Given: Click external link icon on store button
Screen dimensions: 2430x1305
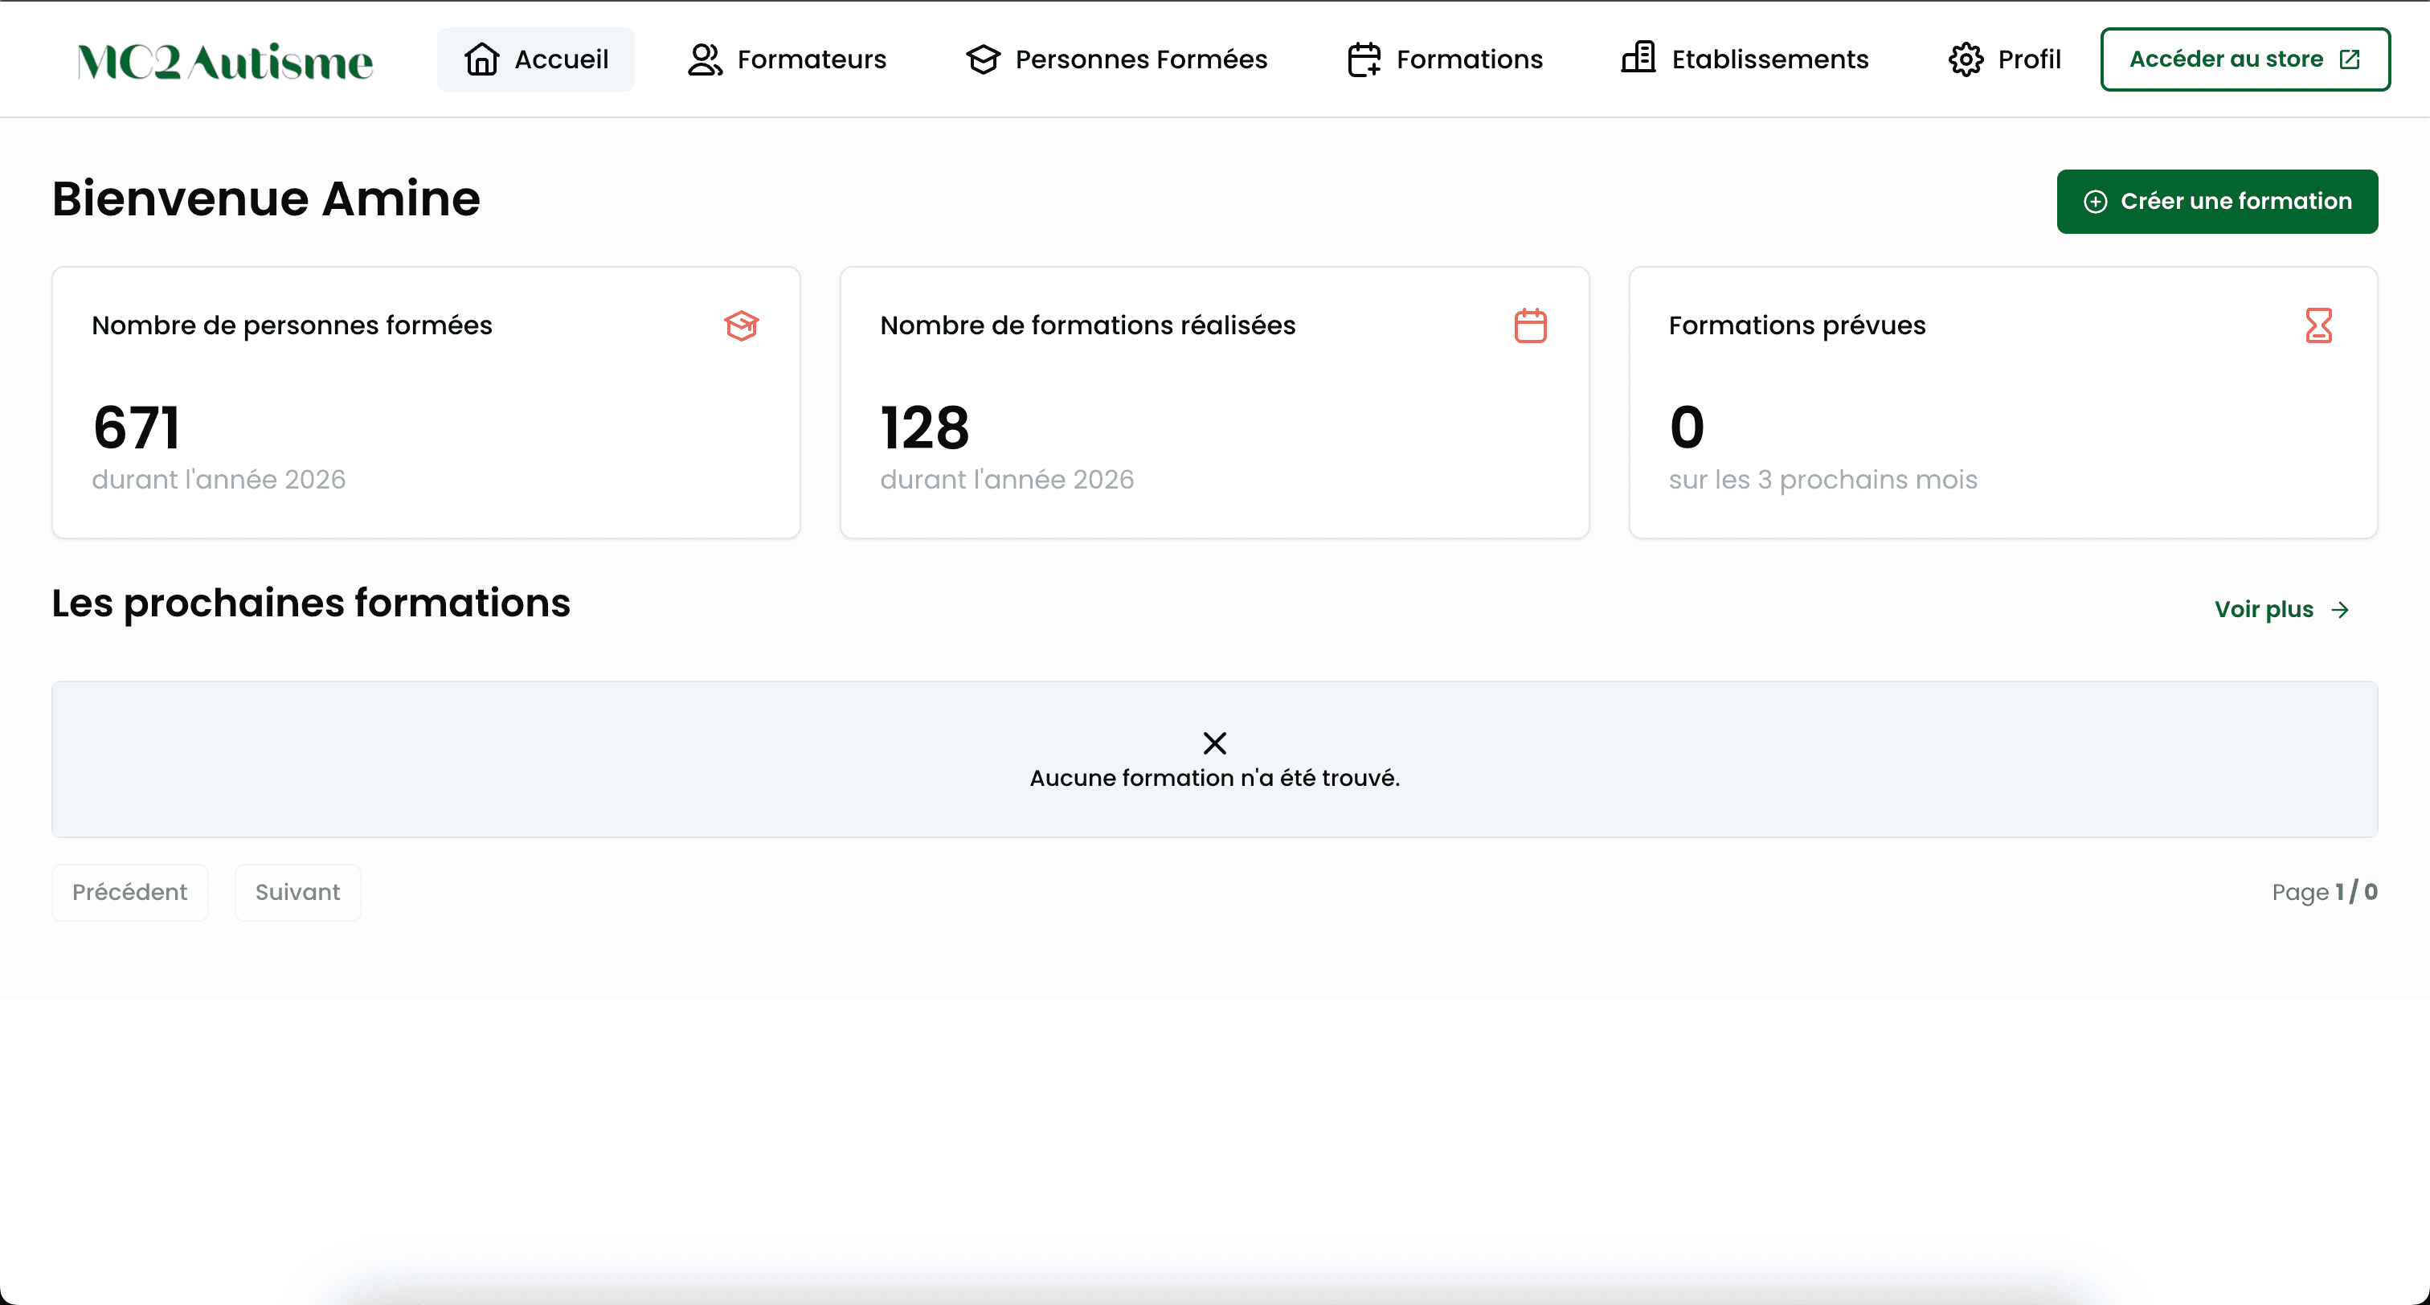Looking at the screenshot, I should pyautogui.click(x=2350, y=59).
